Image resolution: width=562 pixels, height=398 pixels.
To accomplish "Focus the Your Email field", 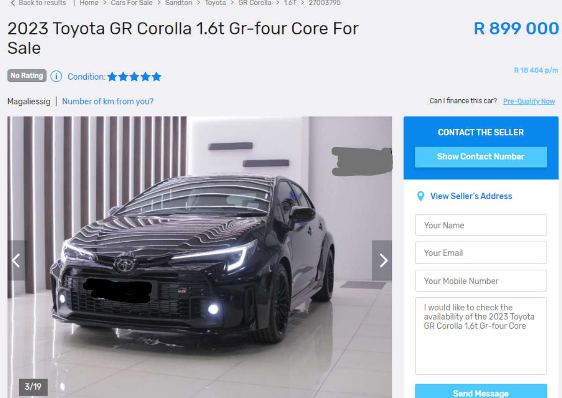I will tap(481, 253).
